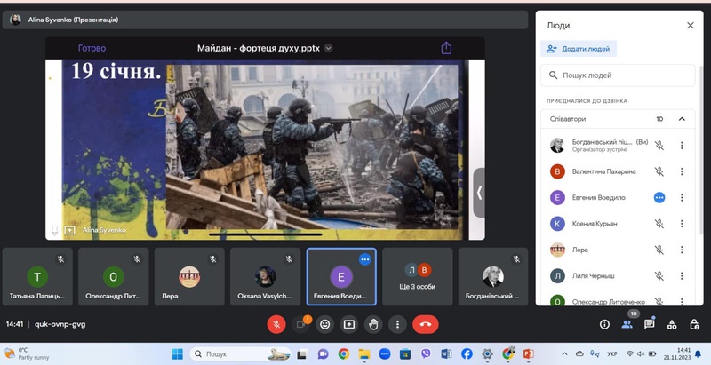
Task: Select the Oksana Vasylch... participant tile
Action: coord(265,277)
